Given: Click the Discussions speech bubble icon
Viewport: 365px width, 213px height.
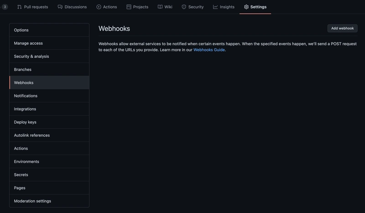Looking at the screenshot, I should click(x=60, y=7).
